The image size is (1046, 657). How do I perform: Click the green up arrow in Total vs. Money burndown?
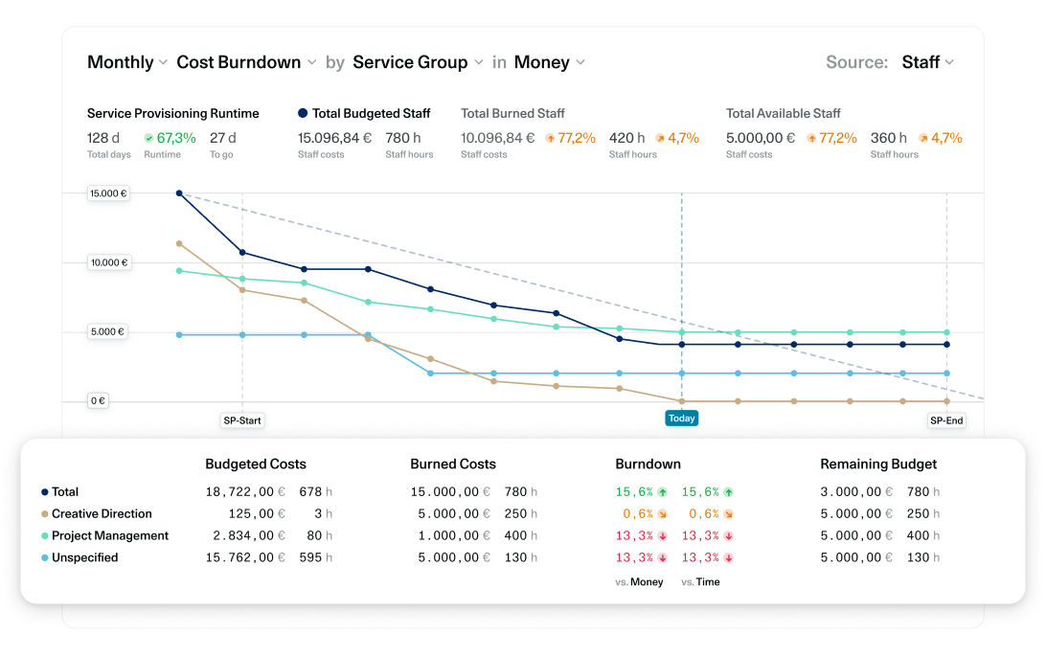[x=663, y=492]
